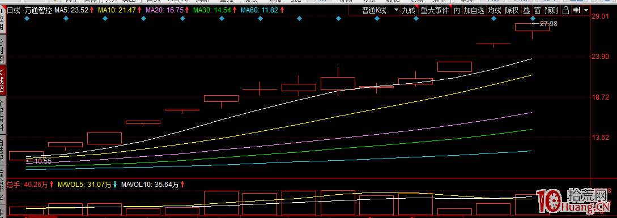Click the 叠 overlay button

click(x=526, y=10)
